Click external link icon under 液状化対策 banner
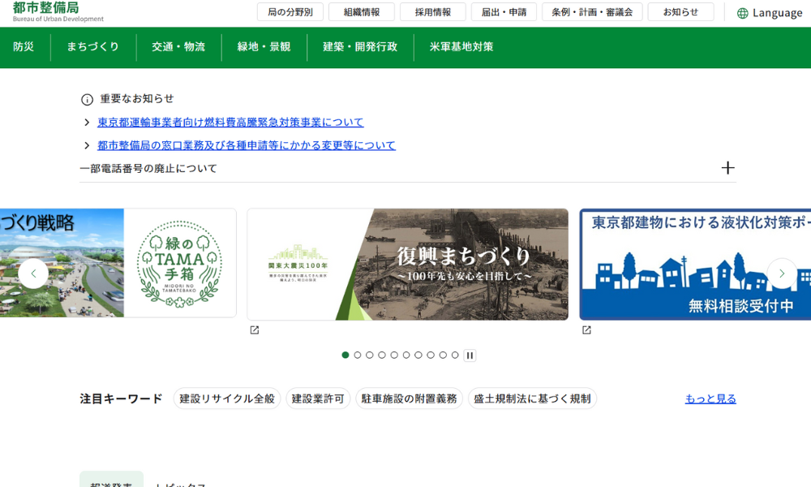811x487 pixels. [586, 330]
